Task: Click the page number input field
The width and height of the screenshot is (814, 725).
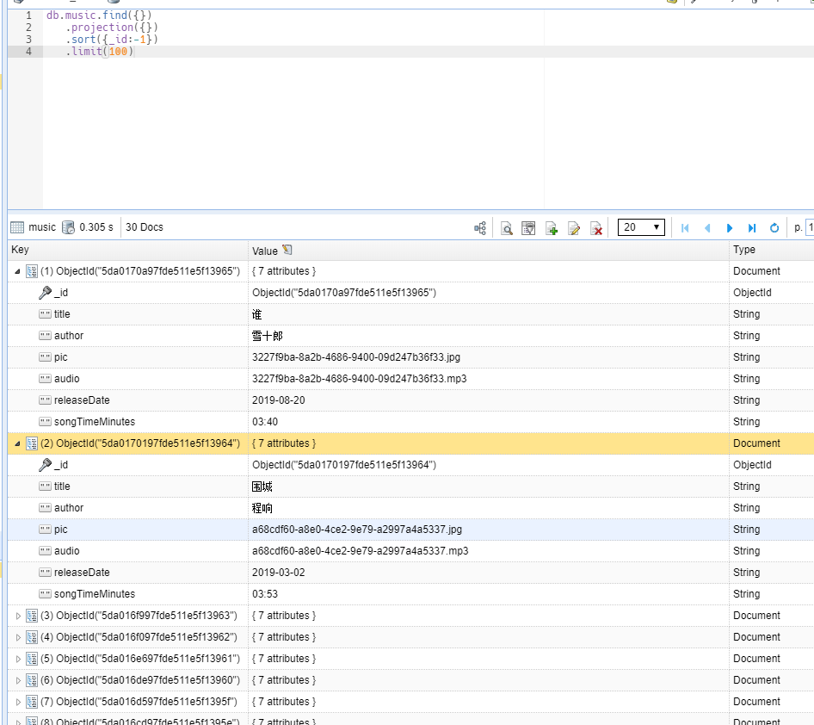Action: click(x=810, y=227)
